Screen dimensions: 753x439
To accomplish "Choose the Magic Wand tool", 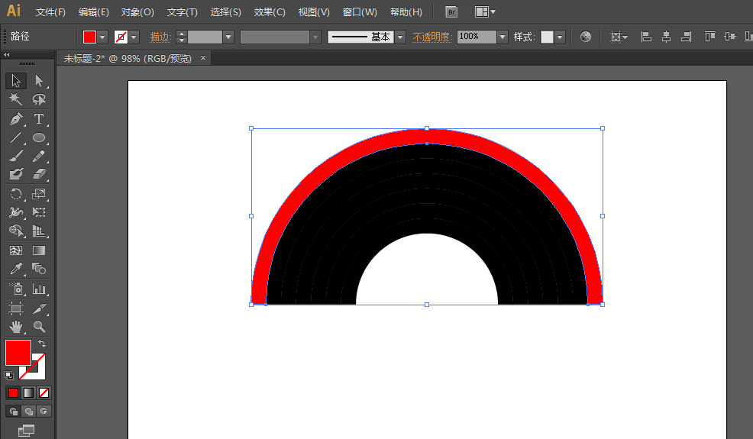I will pos(16,100).
